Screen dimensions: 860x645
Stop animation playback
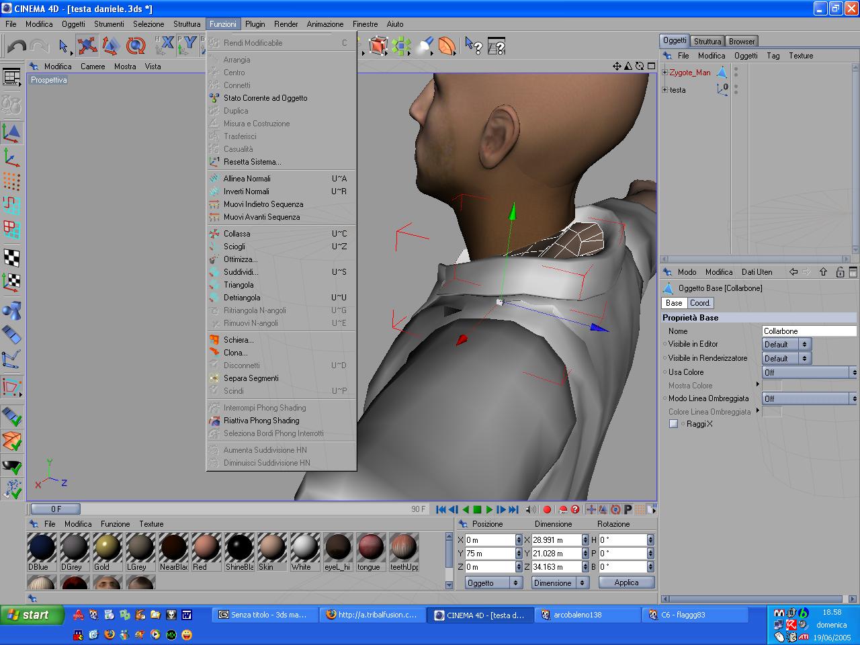pyautogui.click(x=477, y=509)
